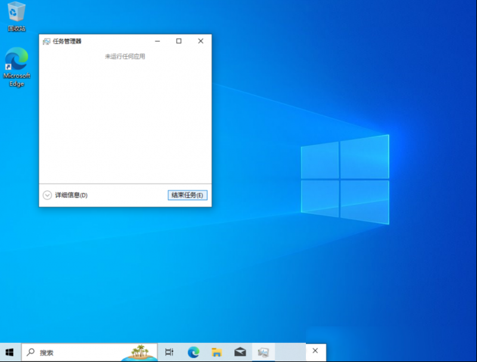Click the taskbar 搜索 search box

[x=89, y=352]
